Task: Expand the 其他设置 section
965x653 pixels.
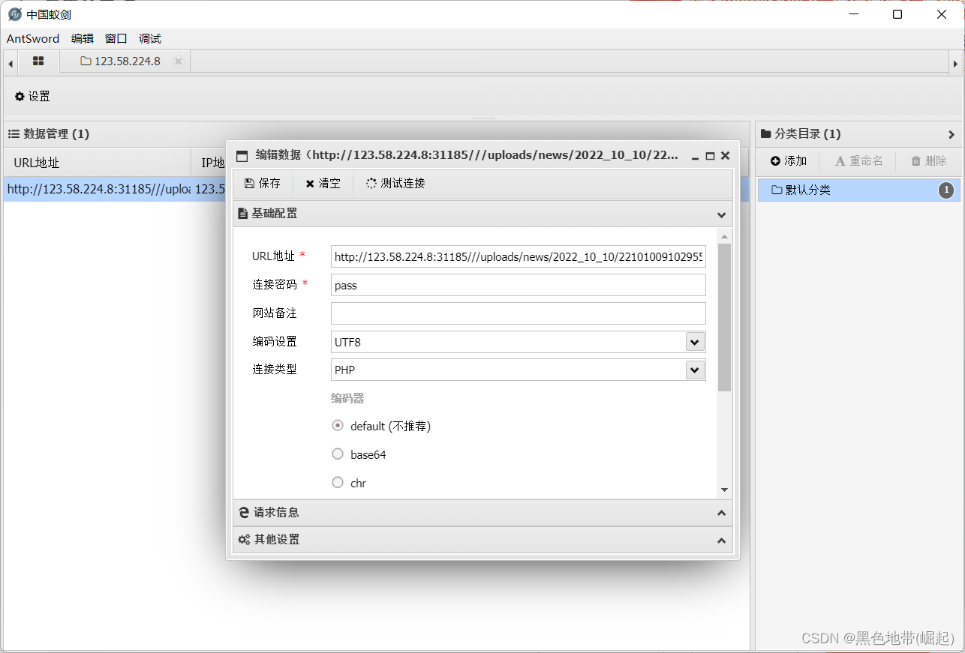Action: pyautogui.click(x=721, y=540)
